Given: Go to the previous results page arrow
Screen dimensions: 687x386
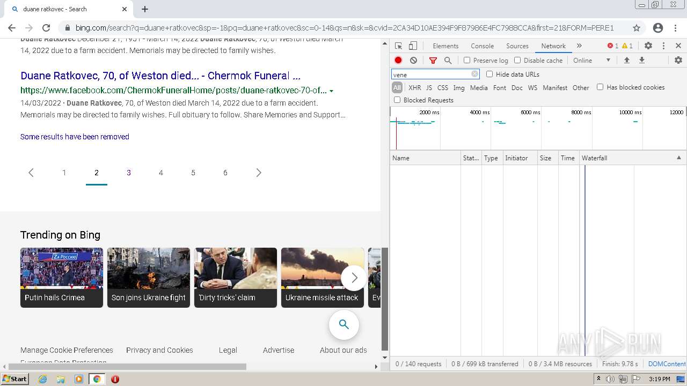Looking at the screenshot, I should (31, 173).
